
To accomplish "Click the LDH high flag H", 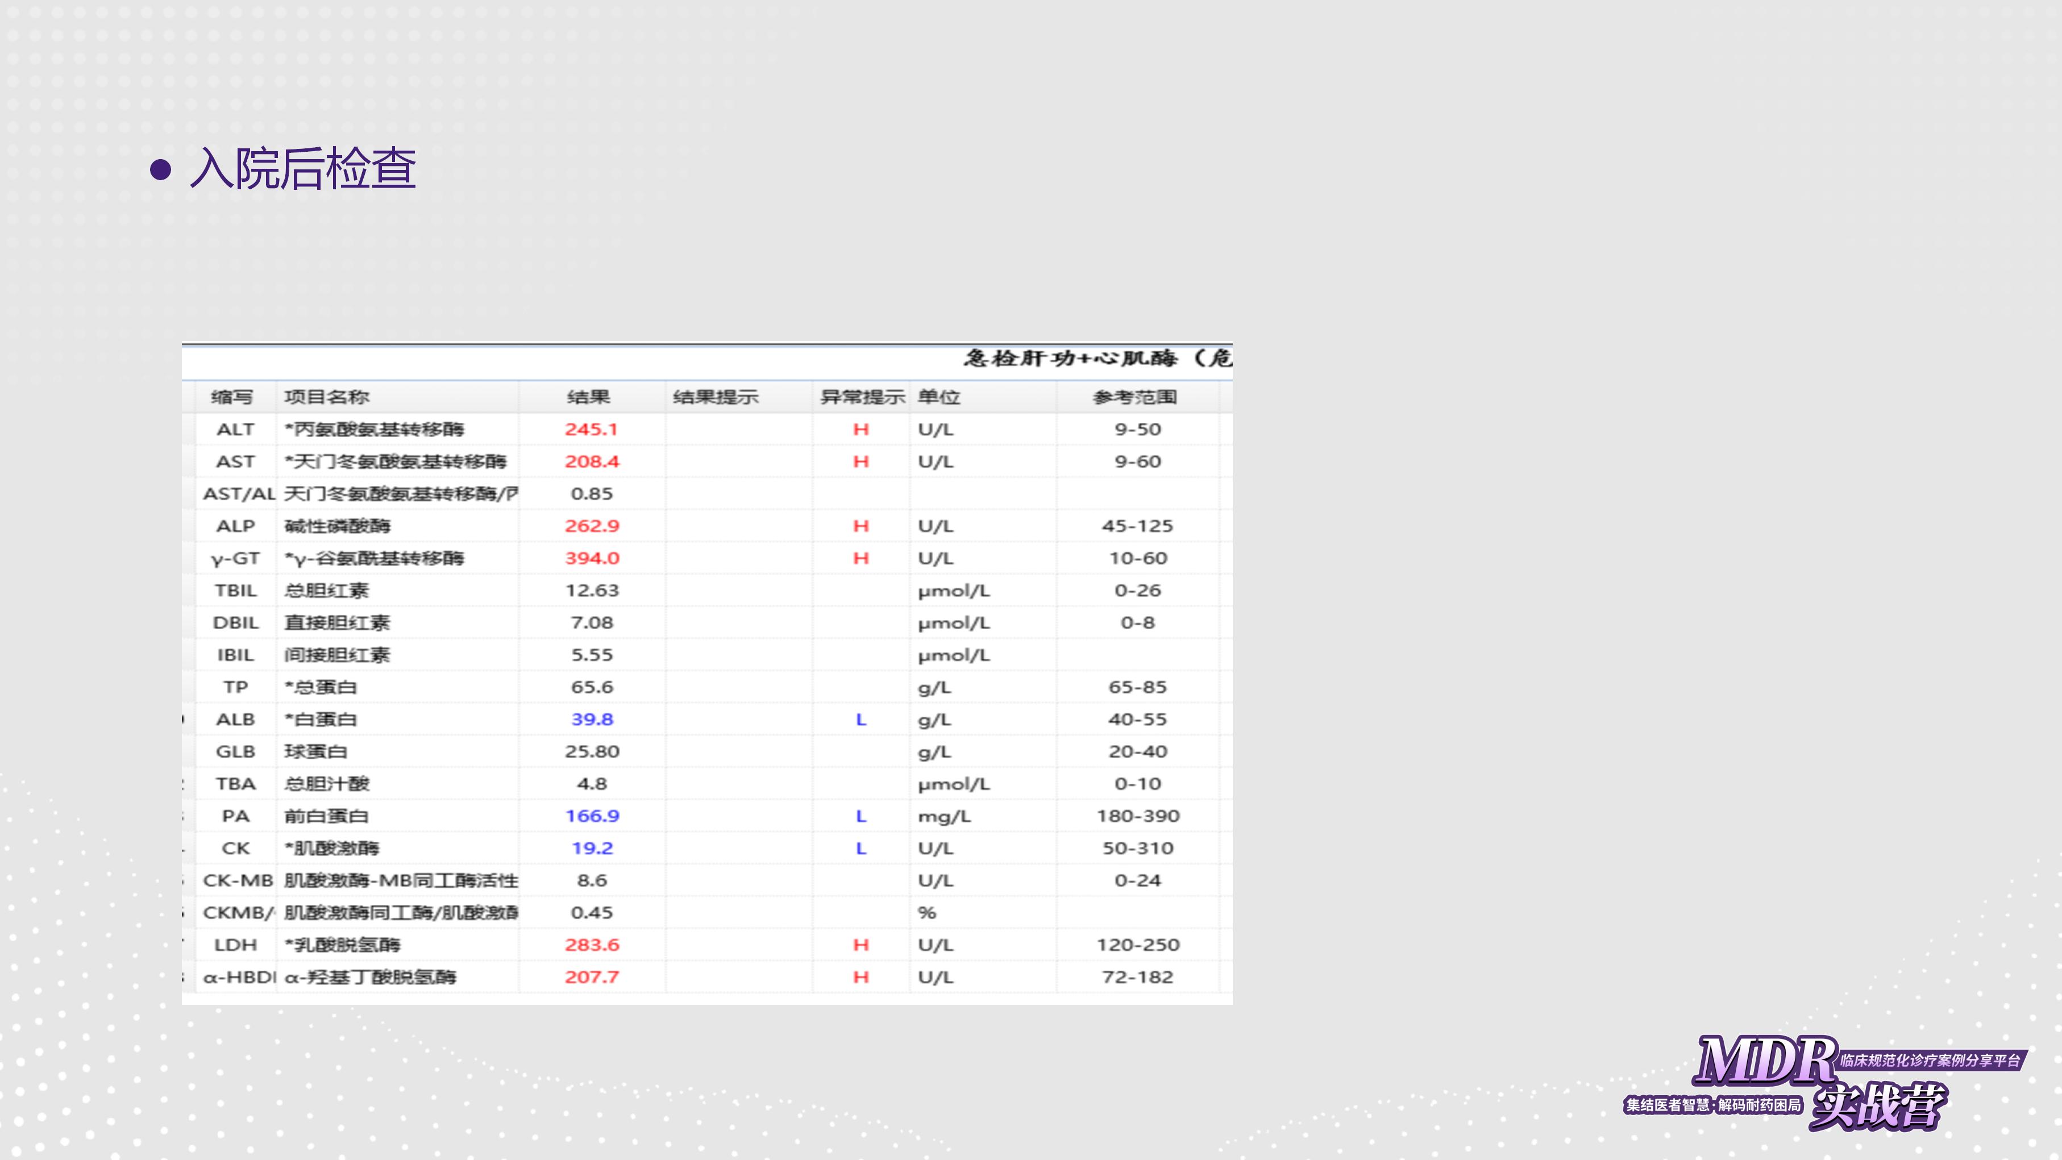I will point(860,945).
